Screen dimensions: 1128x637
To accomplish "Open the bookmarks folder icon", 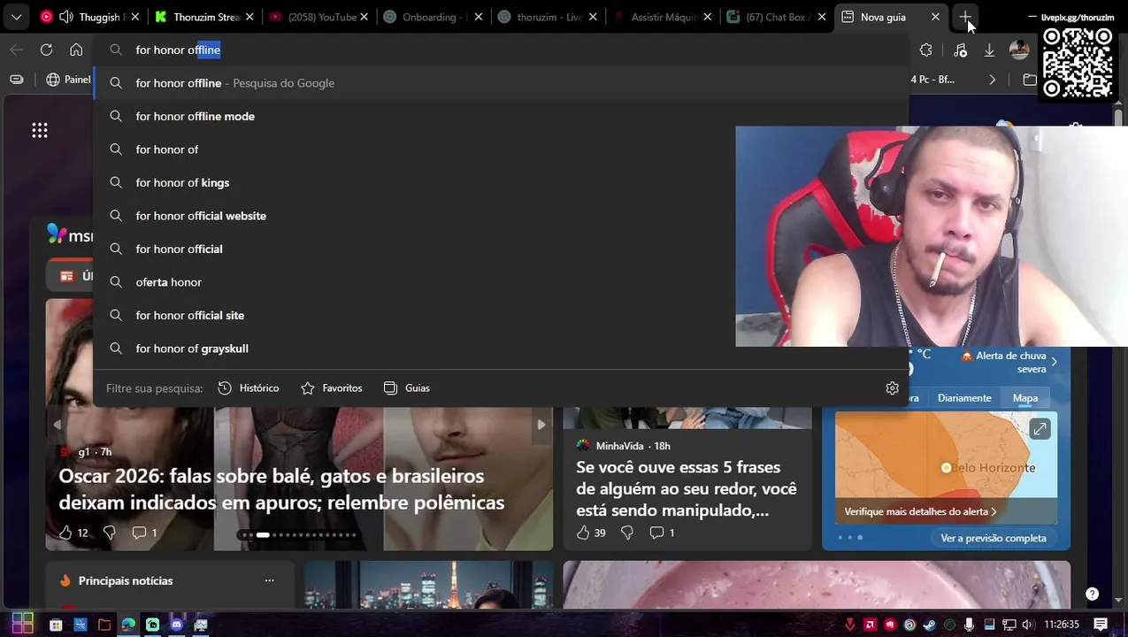I will click(1029, 80).
